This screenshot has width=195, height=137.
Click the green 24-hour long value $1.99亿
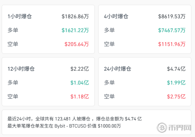pyautogui.click(x=176, y=83)
